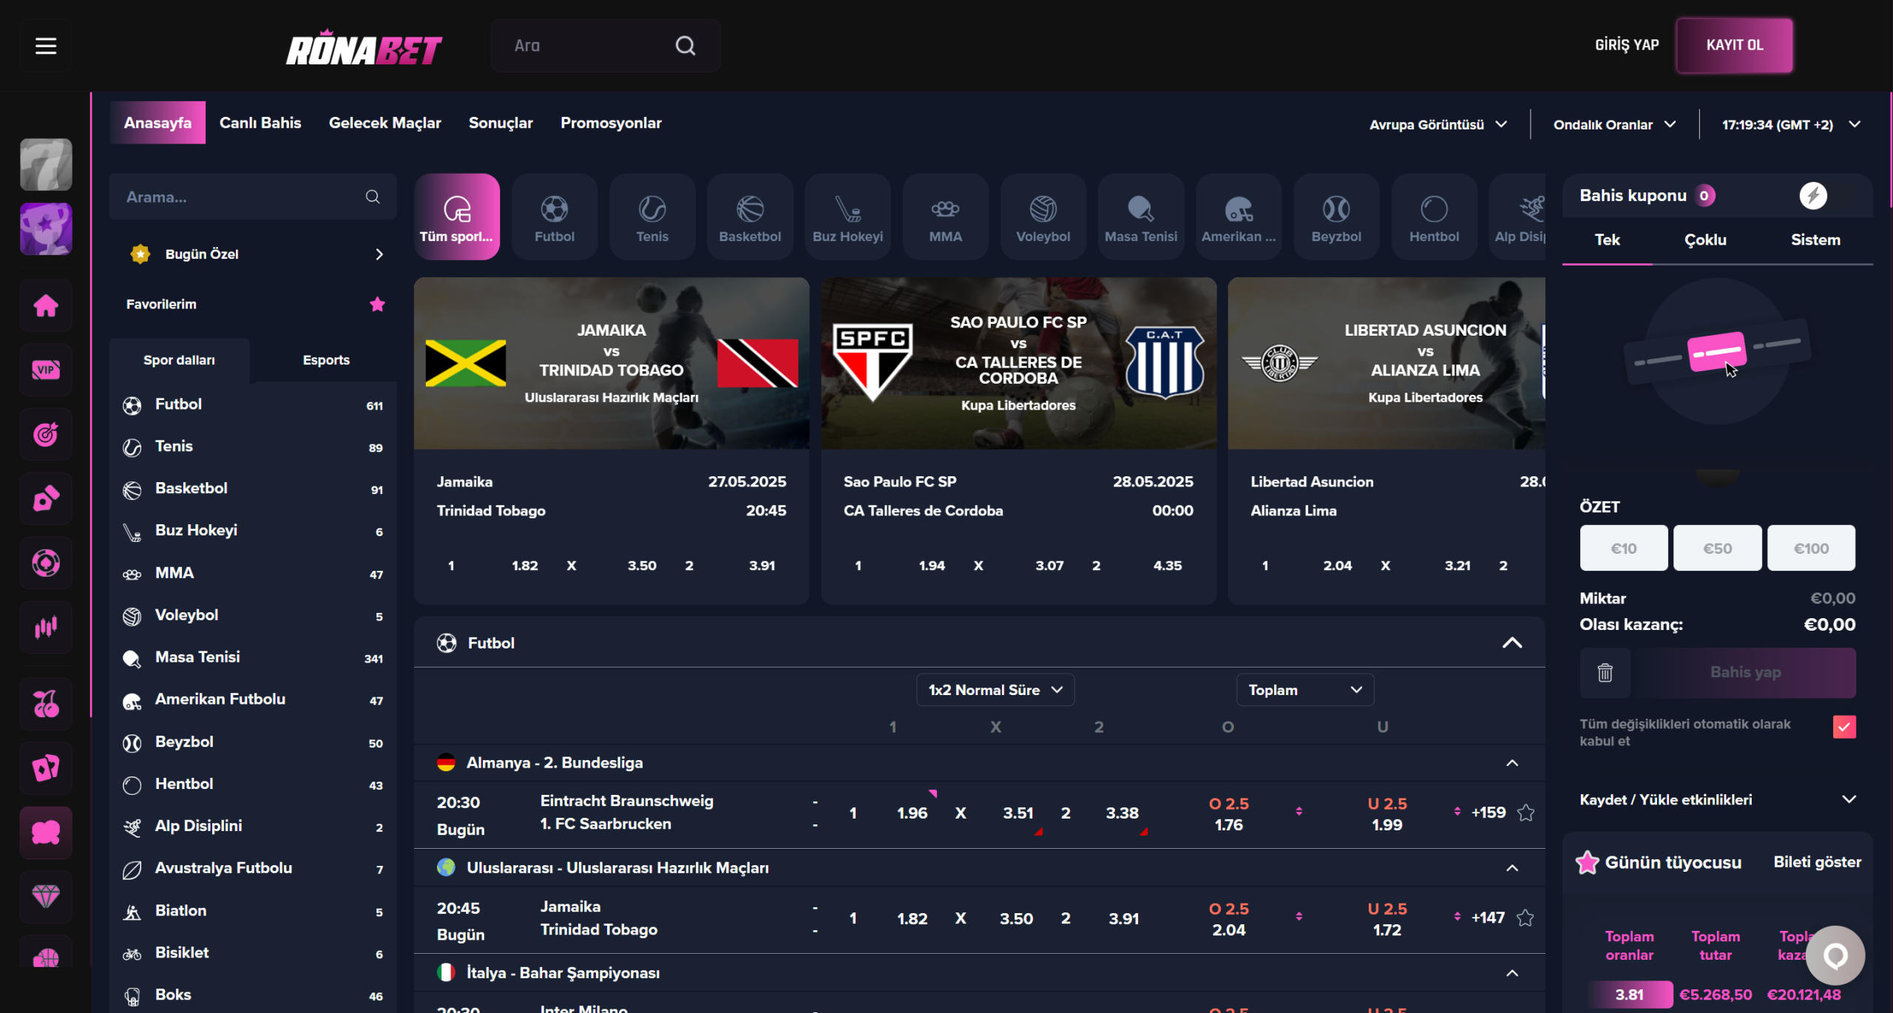1893x1013 pixels.
Task: Click the search magnifier in Ara box
Action: 685,46
